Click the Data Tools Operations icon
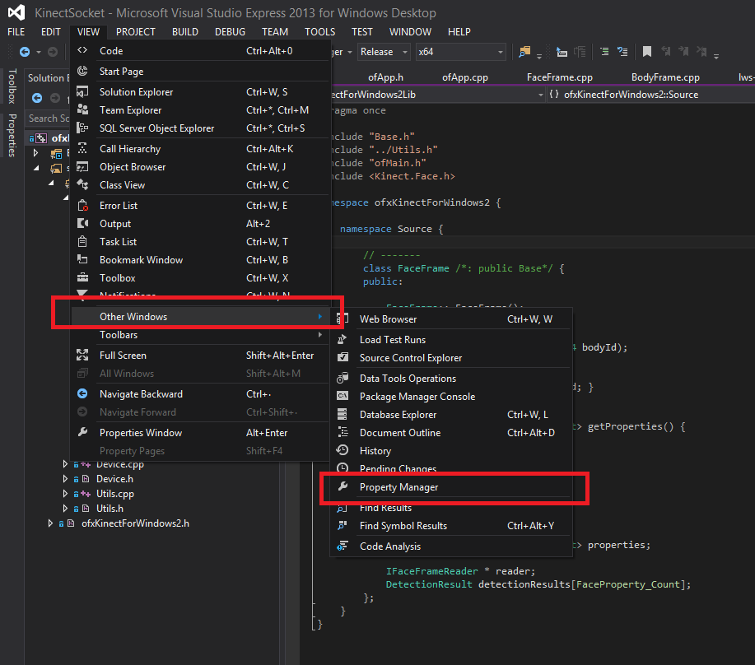Screen dimensions: 755x665 tap(343, 379)
